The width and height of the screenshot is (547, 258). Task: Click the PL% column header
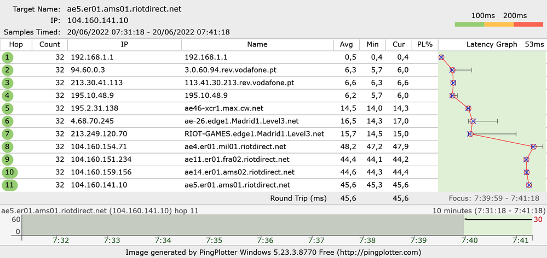coord(425,44)
